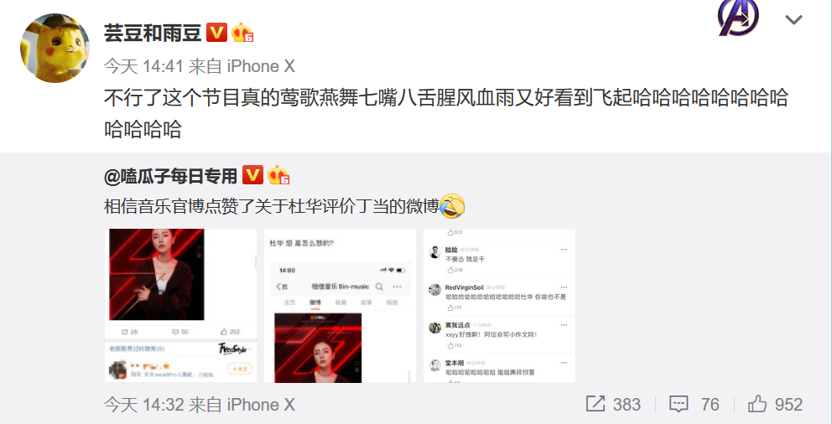Screen dimensions: 832x424
Task: Click the crown badge beside 嗑瓜子每日专用
Action: point(278,175)
